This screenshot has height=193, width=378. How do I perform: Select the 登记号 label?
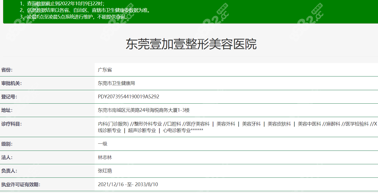tap(9, 97)
